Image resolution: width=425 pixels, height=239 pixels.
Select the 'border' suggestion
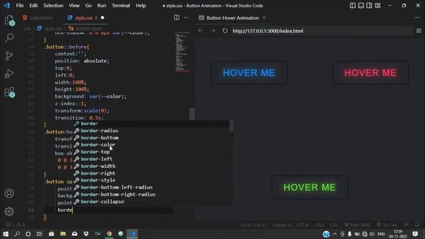tap(151, 123)
